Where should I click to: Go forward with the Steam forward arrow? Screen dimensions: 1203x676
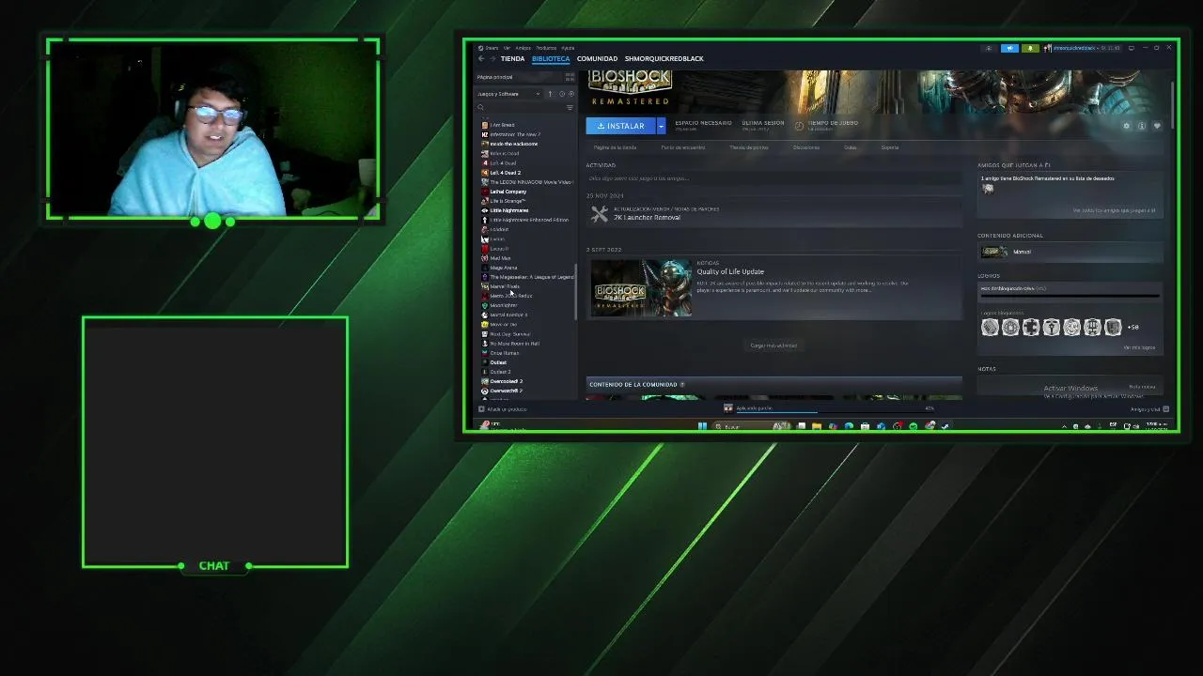pos(492,58)
